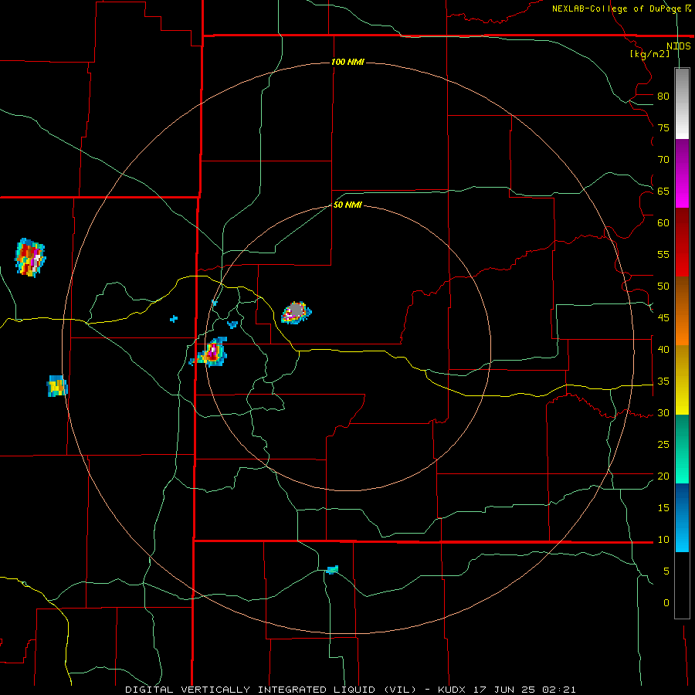
Task: Click the 70 value on the color scale
Action: pos(663,160)
